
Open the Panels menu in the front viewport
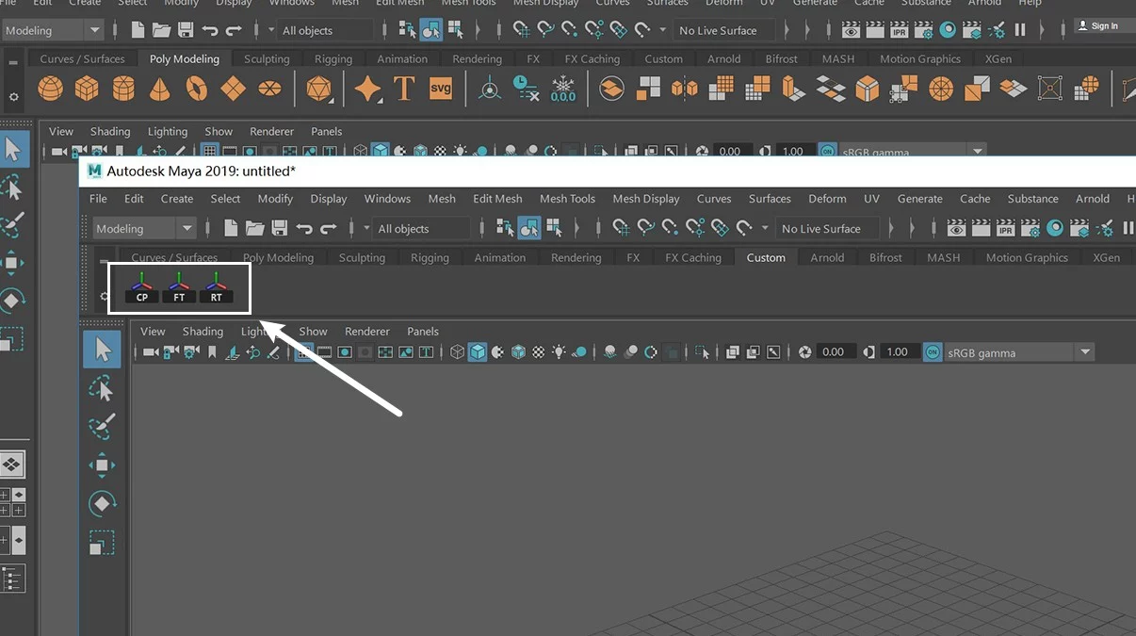pyautogui.click(x=423, y=332)
